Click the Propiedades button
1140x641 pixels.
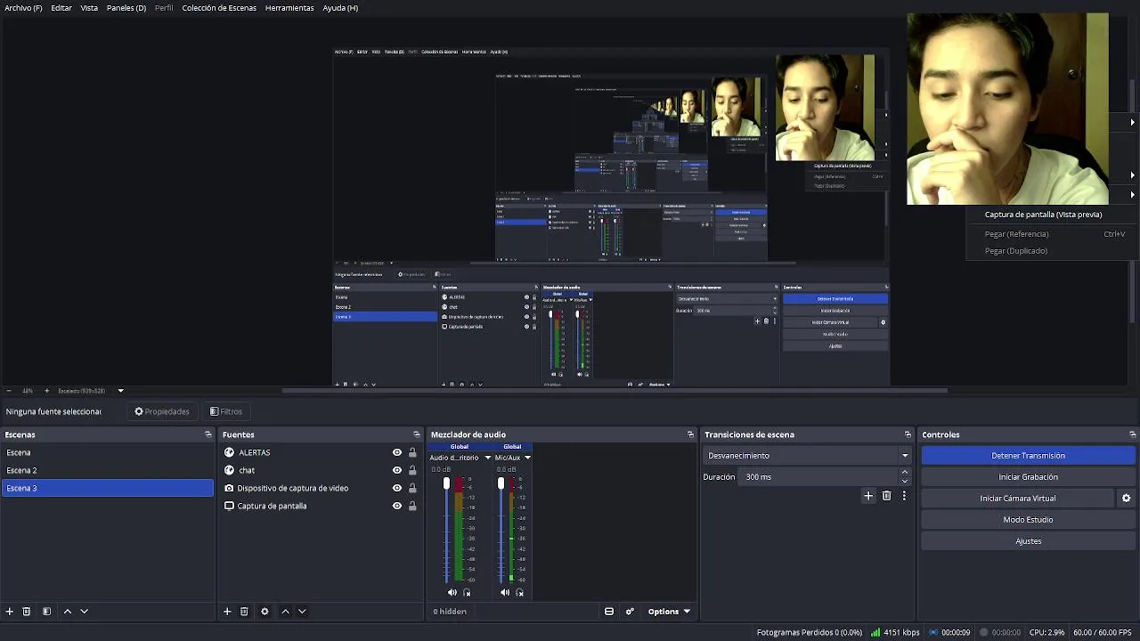tap(162, 411)
